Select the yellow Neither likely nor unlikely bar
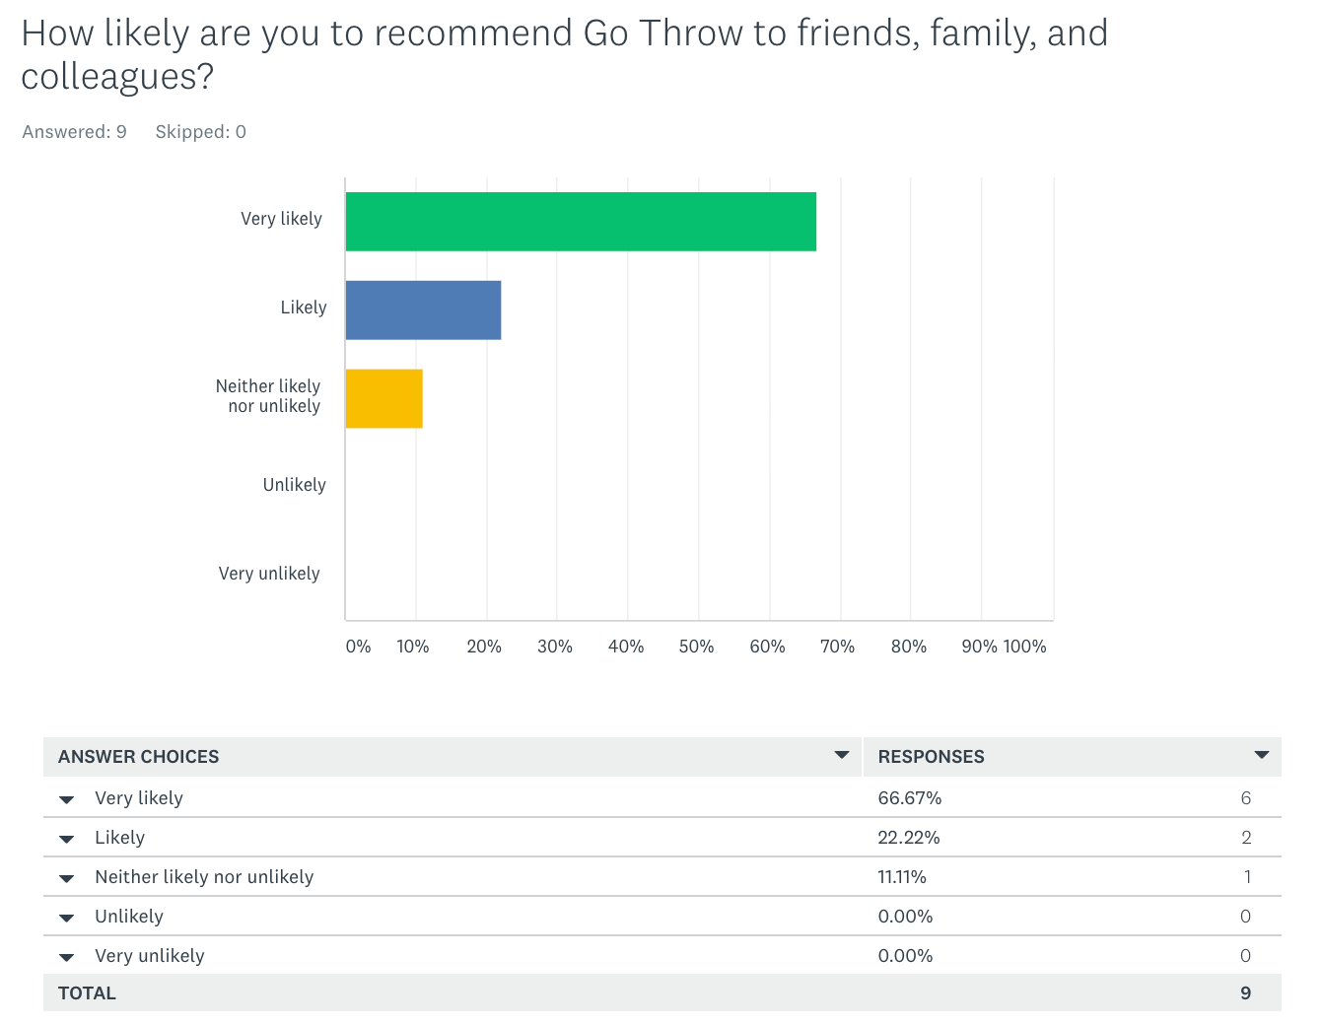The height and width of the screenshot is (1025, 1323). [384, 399]
